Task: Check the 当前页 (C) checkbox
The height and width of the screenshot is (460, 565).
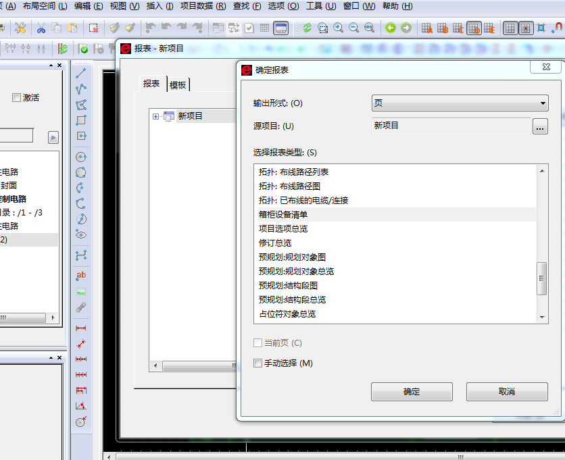Action: 257,343
